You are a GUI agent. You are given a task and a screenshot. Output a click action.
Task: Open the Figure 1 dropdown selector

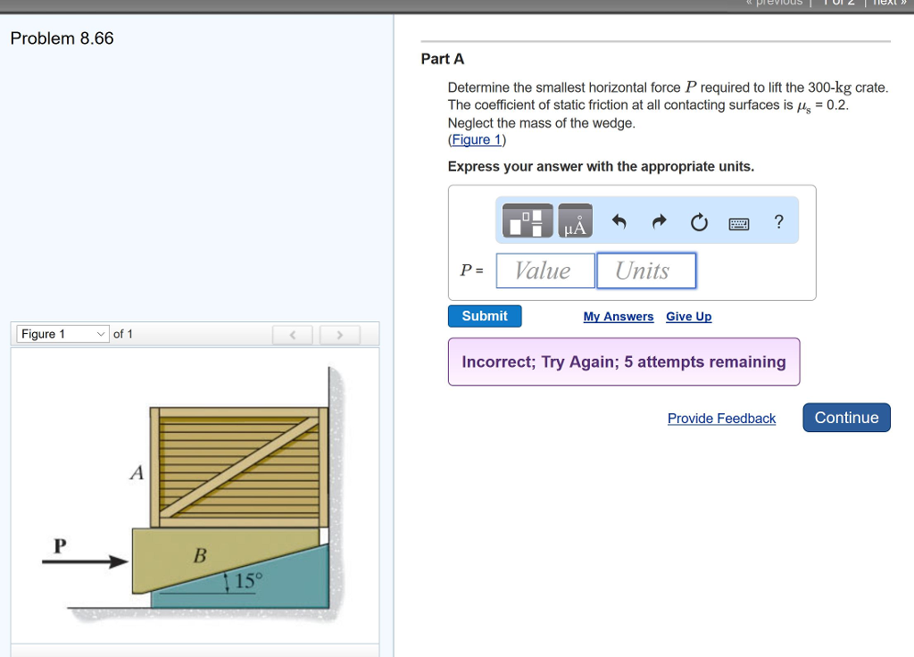(63, 334)
